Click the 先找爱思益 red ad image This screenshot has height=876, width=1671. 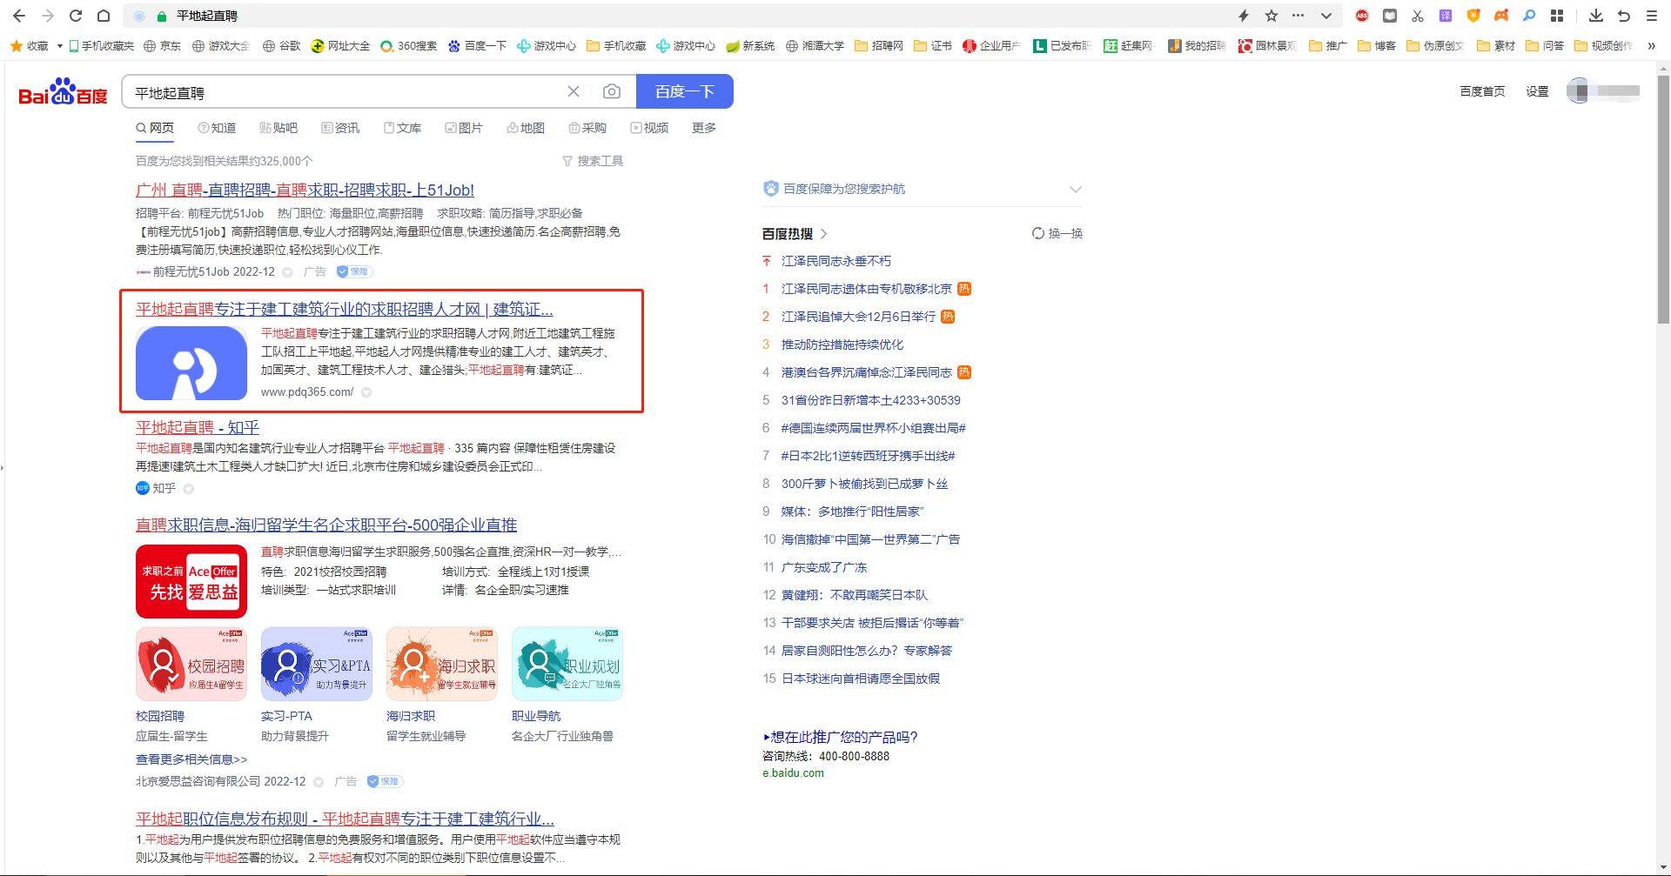(x=191, y=581)
